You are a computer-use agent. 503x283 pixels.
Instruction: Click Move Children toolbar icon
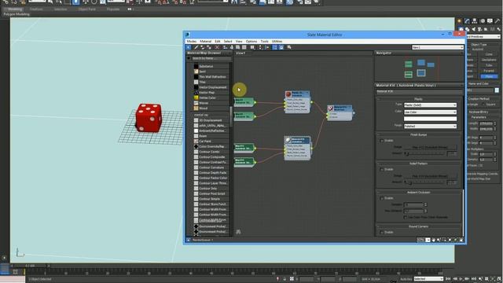225,47
